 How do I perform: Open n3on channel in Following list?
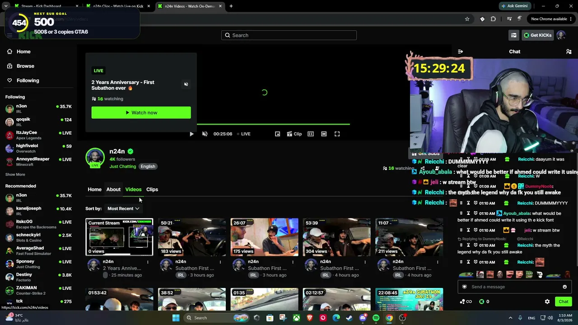pyautogui.click(x=38, y=108)
